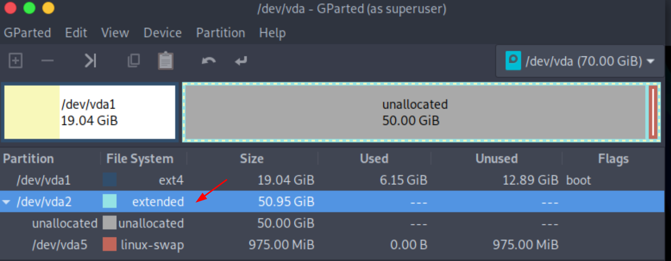This screenshot has height=261, width=671.
Task: Click the Paste clipboard icon
Action: [166, 61]
